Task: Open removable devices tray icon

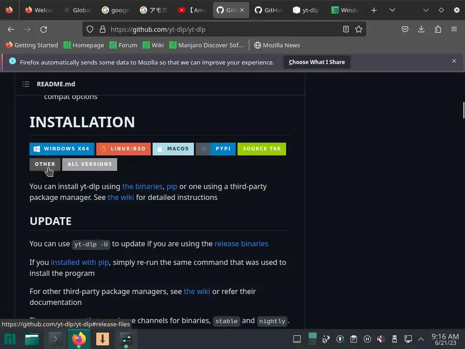Action: [395, 339]
